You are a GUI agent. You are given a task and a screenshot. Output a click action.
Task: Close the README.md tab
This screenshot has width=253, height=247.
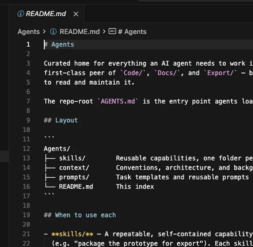pos(76,14)
